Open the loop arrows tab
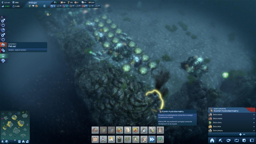The height and width of the screenshot is (144, 256). [x=236, y=140]
